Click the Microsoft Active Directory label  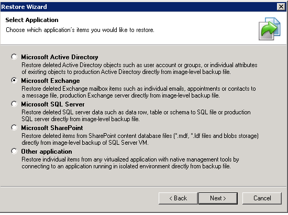60,57
